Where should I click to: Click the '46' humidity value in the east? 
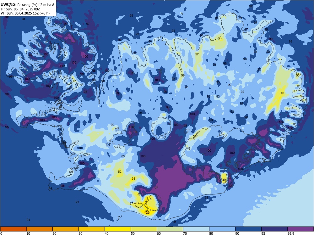pyautogui.click(x=282, y=93)
